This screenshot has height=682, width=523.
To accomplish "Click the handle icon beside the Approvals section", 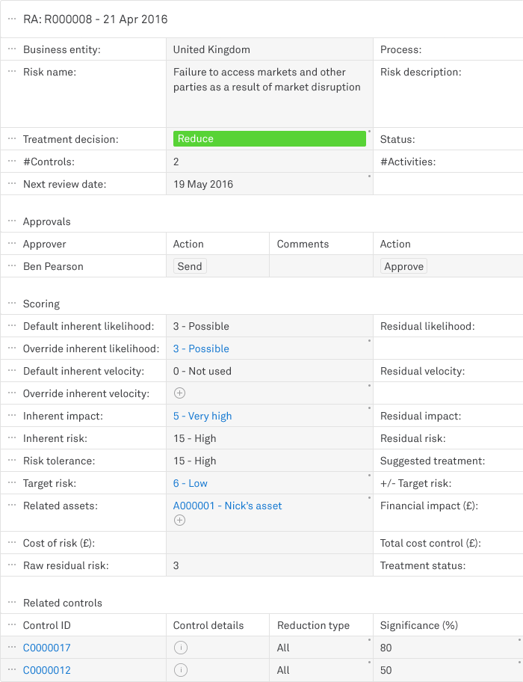I will [10, 221].
